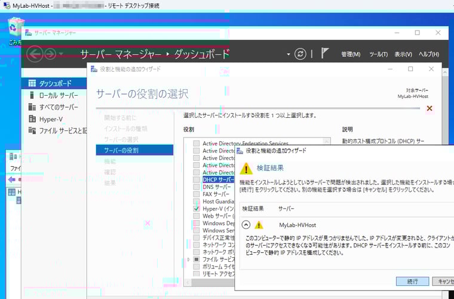Check the リモート アクセス role checkbox
The width and height of the screenshot is (454, 299).
point(197,274)
